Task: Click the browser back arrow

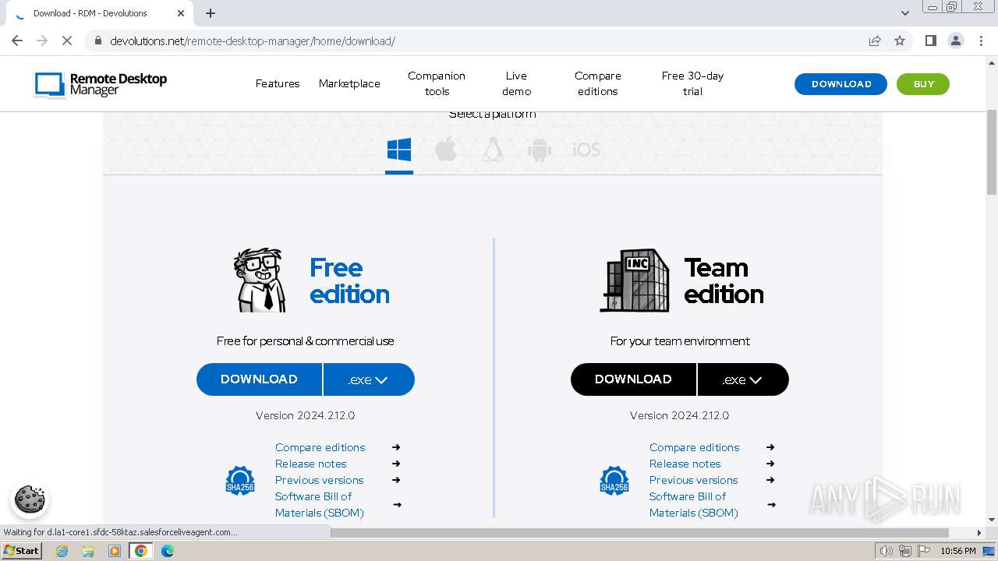Action: (x=17, y=41)
